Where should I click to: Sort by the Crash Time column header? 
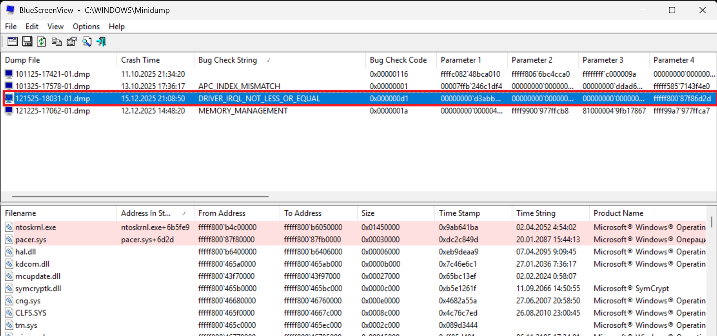155,60
